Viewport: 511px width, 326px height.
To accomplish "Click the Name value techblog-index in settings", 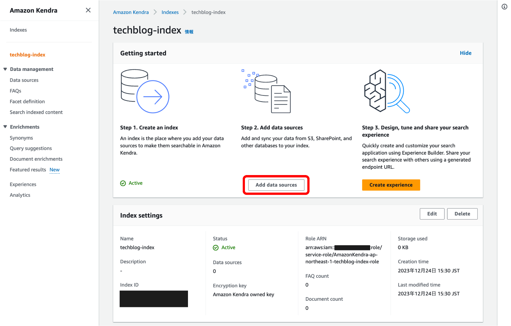I will click(137, 248).
